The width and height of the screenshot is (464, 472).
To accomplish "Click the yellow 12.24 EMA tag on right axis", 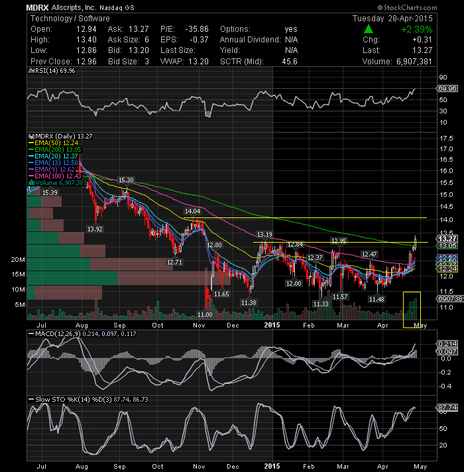I will tap(447, 268).
